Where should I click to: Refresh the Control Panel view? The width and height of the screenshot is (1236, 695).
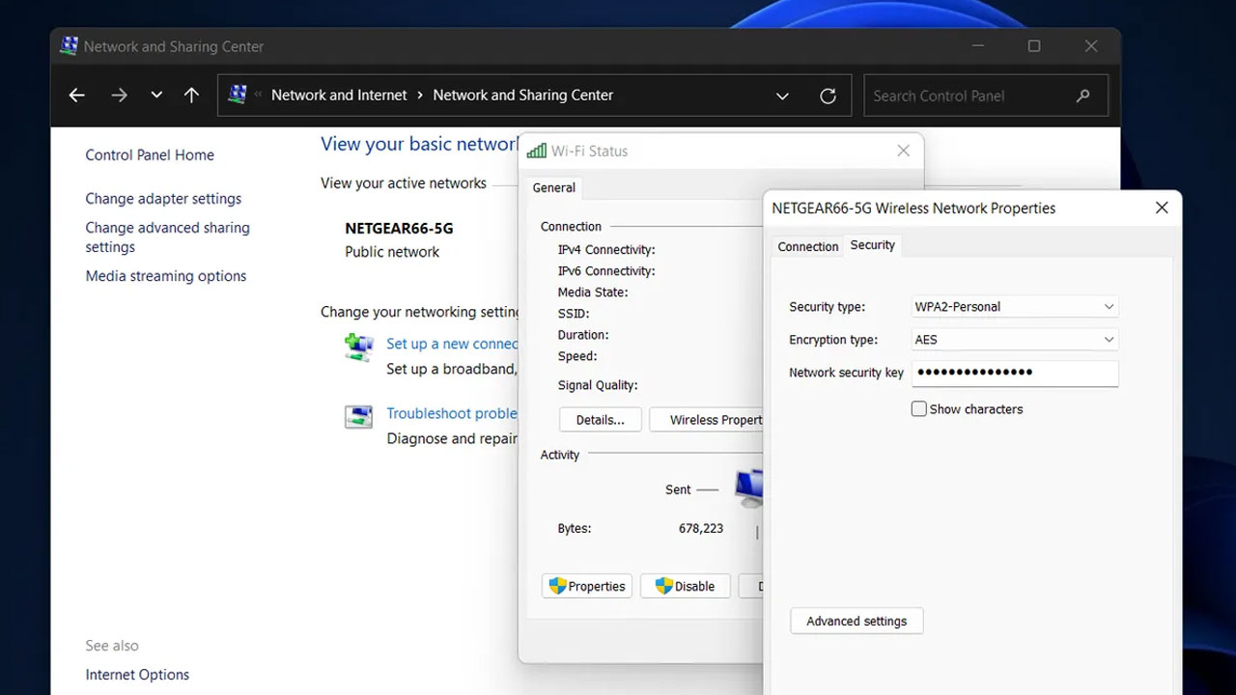828,96
